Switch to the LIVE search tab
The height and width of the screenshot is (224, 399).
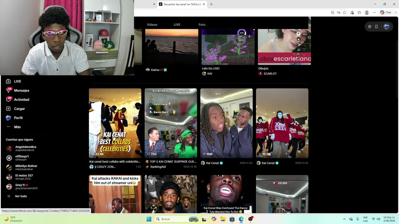[177, 25]
